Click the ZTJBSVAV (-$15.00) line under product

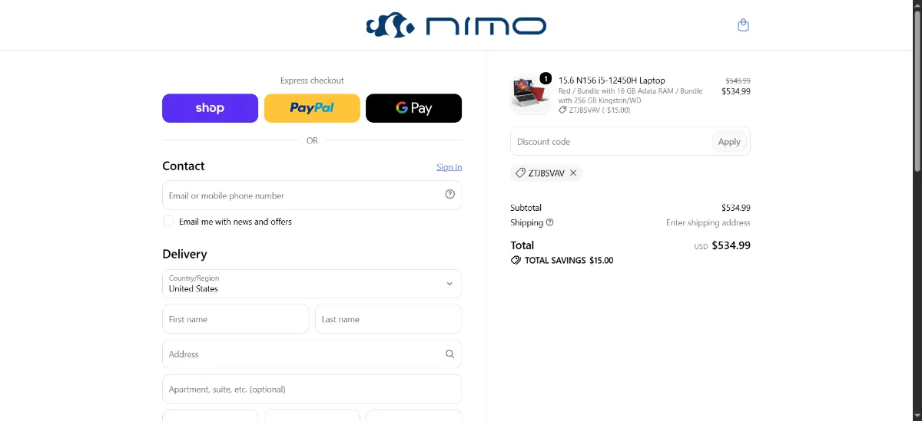(594, 110)
